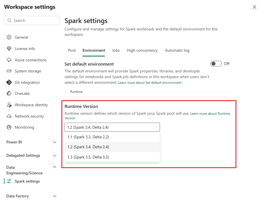Click the System storage icon
This screenshot has height=211, width=263.
(9, 71)
